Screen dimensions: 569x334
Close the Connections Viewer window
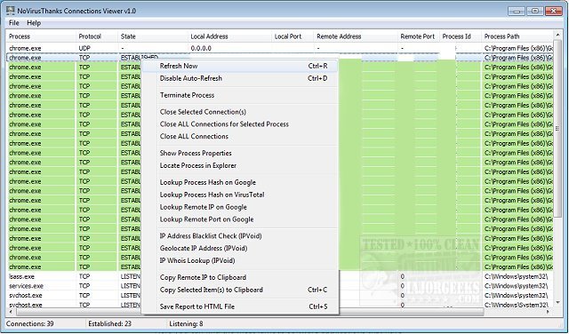(553, 11)
